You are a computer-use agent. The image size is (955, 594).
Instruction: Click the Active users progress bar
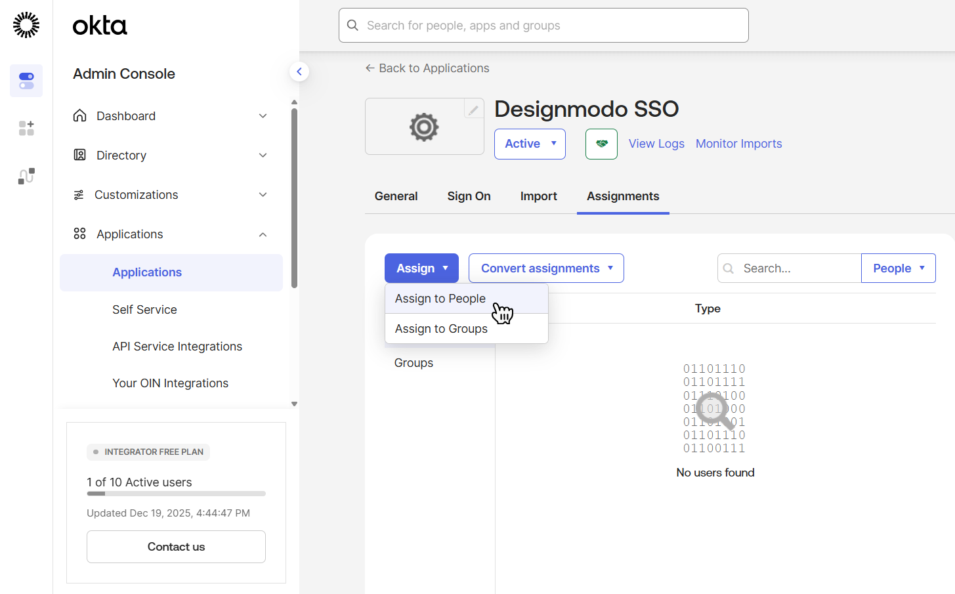176,494
